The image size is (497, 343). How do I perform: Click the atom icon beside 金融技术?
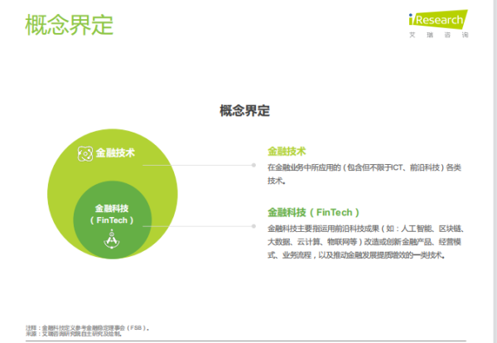(x=84, y=153)
